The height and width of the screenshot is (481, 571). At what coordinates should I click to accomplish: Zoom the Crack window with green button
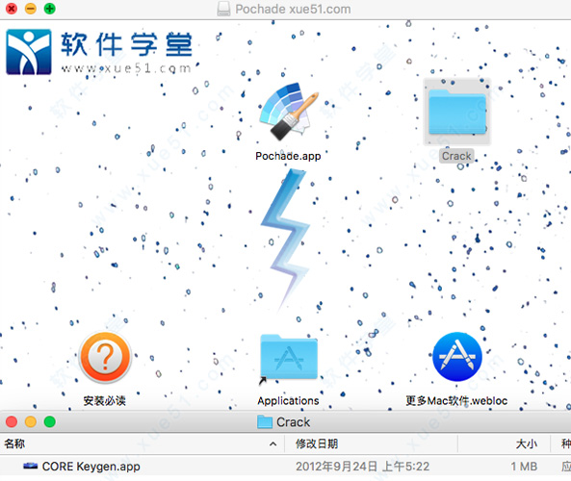coord(49,421)
